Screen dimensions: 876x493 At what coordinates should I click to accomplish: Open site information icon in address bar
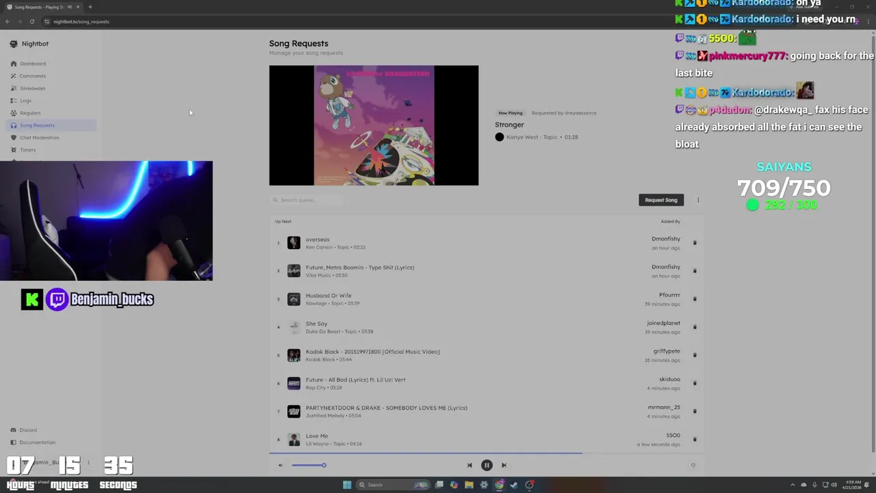pos(47,21)
